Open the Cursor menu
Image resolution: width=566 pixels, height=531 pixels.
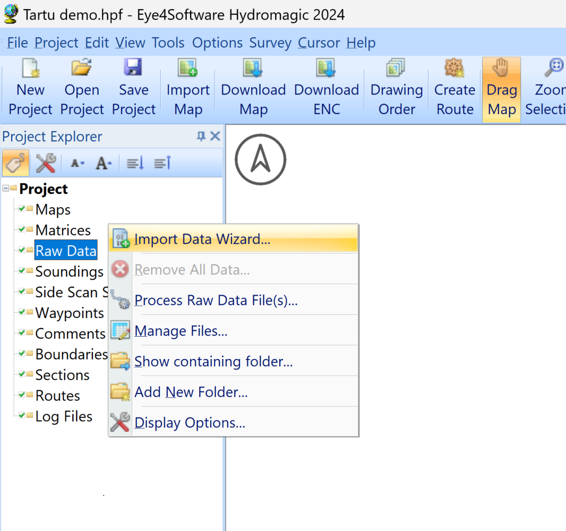(319, 42)
